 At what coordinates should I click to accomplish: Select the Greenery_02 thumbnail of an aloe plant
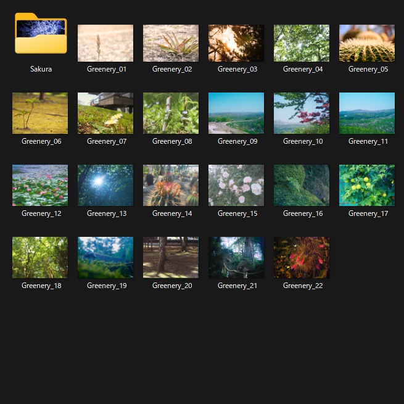[x=171, y=43]
